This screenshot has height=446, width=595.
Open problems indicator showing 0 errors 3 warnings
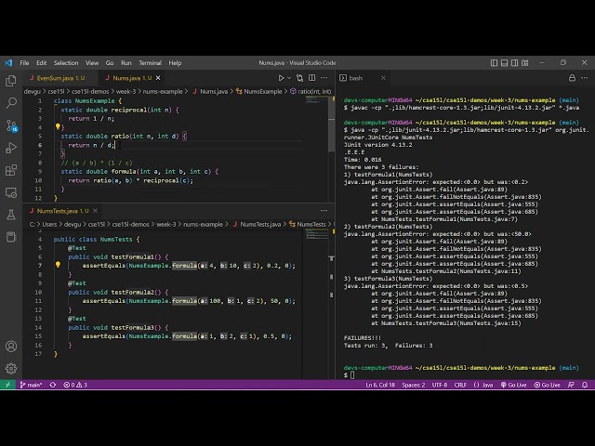(x=75, y=385)
